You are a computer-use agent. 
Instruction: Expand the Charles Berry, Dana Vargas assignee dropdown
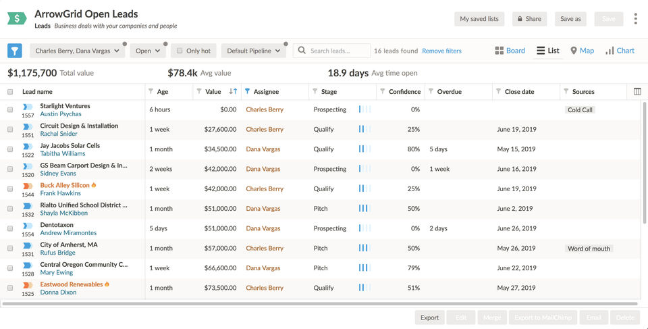pos(77,51)
